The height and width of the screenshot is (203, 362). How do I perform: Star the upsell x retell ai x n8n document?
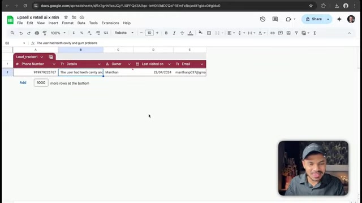click(x=66, y=17)
